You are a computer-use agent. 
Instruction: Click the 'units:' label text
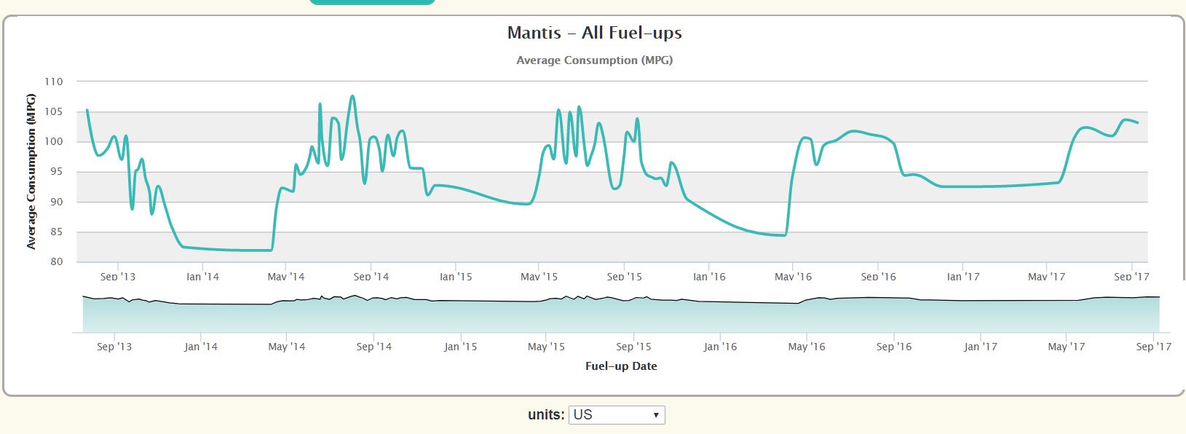(x=546, y=415)
